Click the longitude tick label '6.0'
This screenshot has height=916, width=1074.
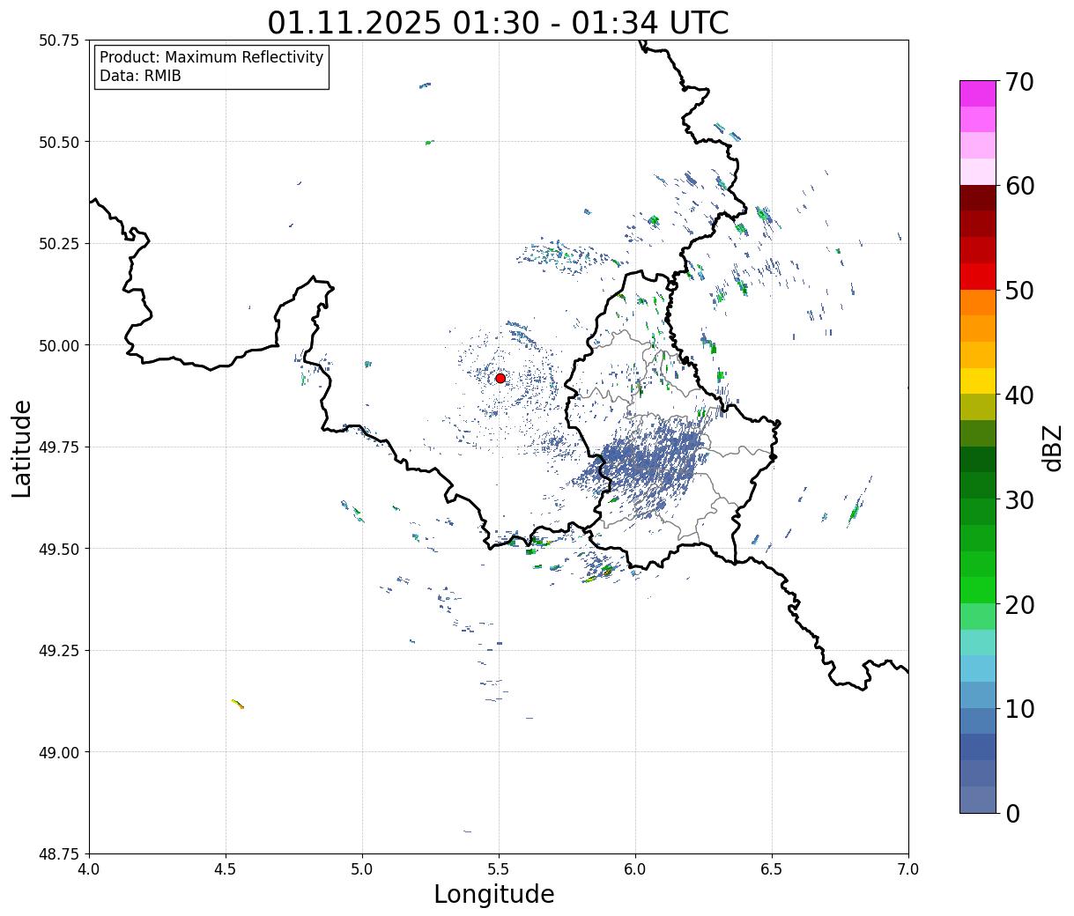[635, 869]
